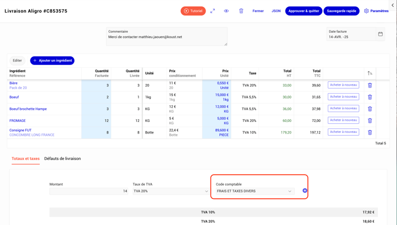Open the Boeuf brochette Hampe ingredient link

28,109
